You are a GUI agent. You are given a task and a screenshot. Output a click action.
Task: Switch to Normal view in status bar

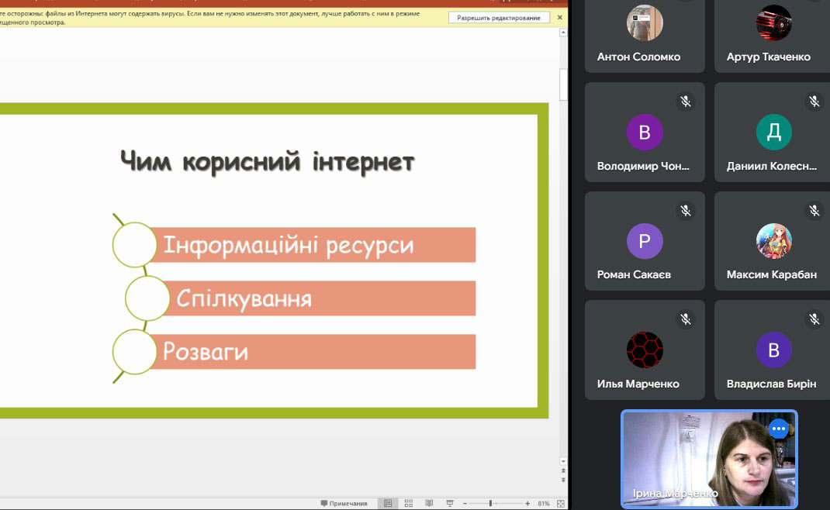click(x=388, y=503)
